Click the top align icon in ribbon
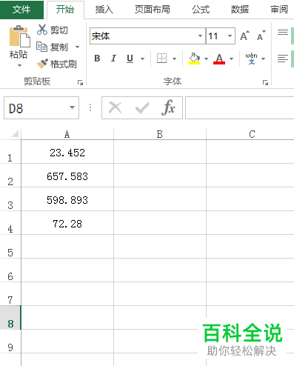Viewport: 294px width, 366px height. 283,33
